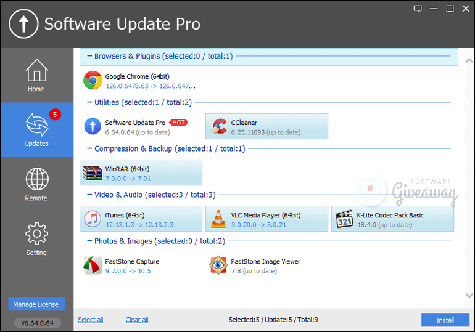This screenshot has height=332, width=475.
Task: Click the Selected:5 / Update:5 / Total:9 status
Action: click(273, 320)
